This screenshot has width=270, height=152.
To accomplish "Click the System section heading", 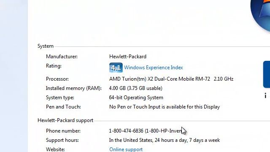I will [x=46, y=46].
